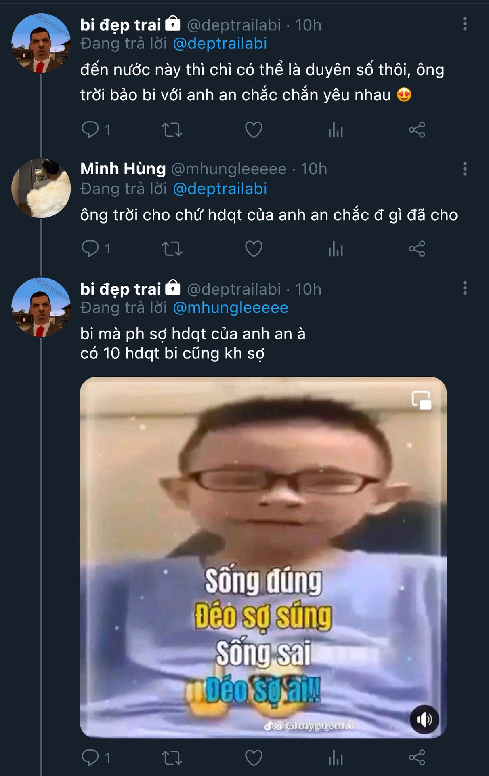
Task: Retweet the tweet containing the video
Action: [x=172, y=757]
